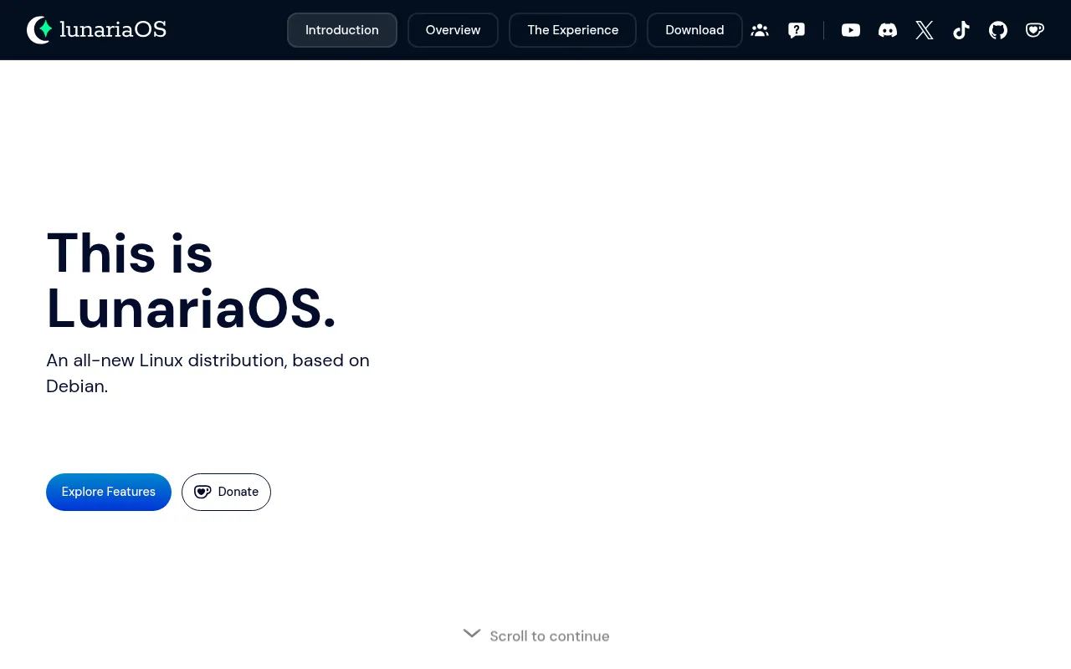Open the community people icon
Image resolution: width=1071 pixels, height=669 pixels.
760,30
